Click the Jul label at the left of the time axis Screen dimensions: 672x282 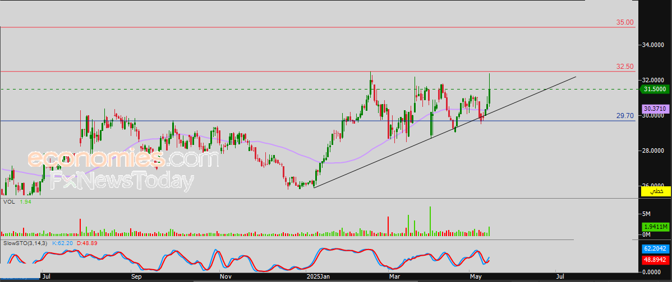[x=47, y=277]
